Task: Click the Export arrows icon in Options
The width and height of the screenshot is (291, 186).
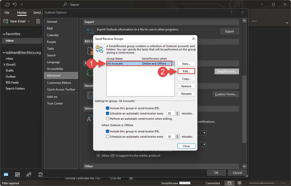Action: [90, 31]
